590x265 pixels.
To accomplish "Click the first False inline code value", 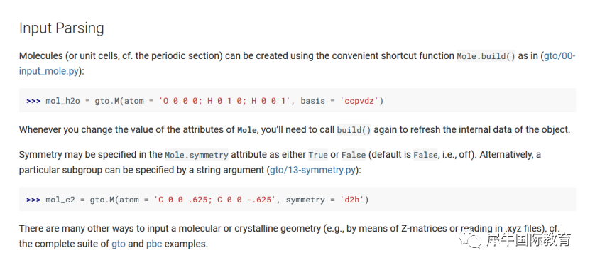I will (352, 155).
